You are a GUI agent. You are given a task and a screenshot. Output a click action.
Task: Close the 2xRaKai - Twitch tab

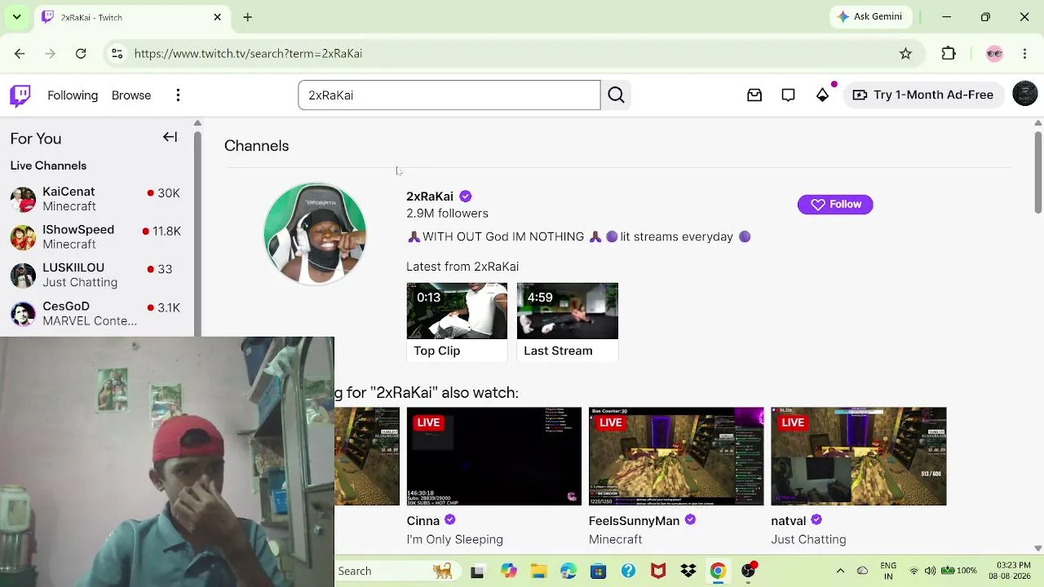[218, 17]
